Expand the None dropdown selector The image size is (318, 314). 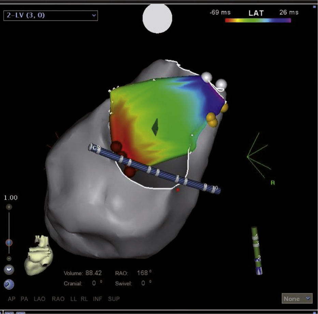coord(297,299)
